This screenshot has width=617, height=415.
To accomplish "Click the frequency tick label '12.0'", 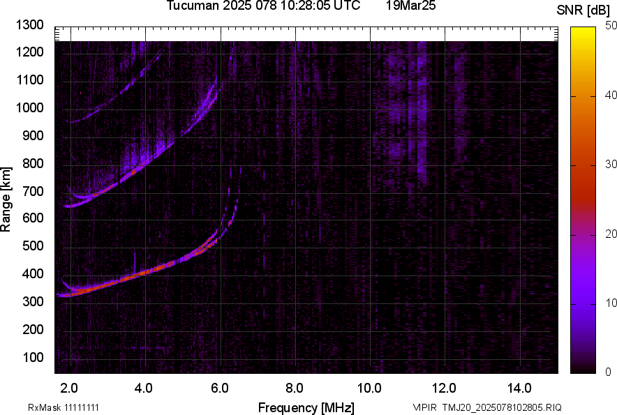I will click(444, 388).
